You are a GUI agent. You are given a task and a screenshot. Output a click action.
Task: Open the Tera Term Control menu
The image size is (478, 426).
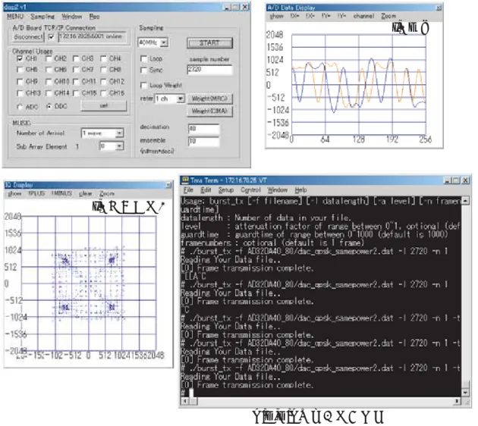[x=250, y=190]
